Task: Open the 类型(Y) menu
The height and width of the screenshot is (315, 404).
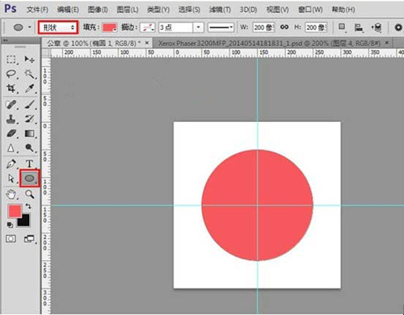Action: point(158,10)
